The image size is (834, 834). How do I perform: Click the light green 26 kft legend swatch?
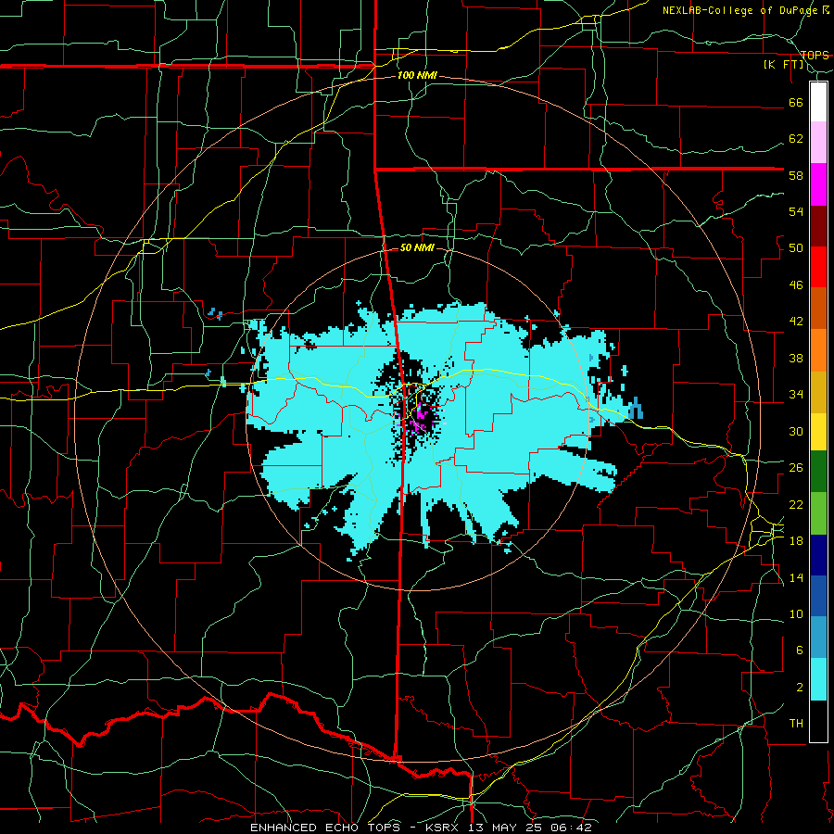[x=818, y=513]
